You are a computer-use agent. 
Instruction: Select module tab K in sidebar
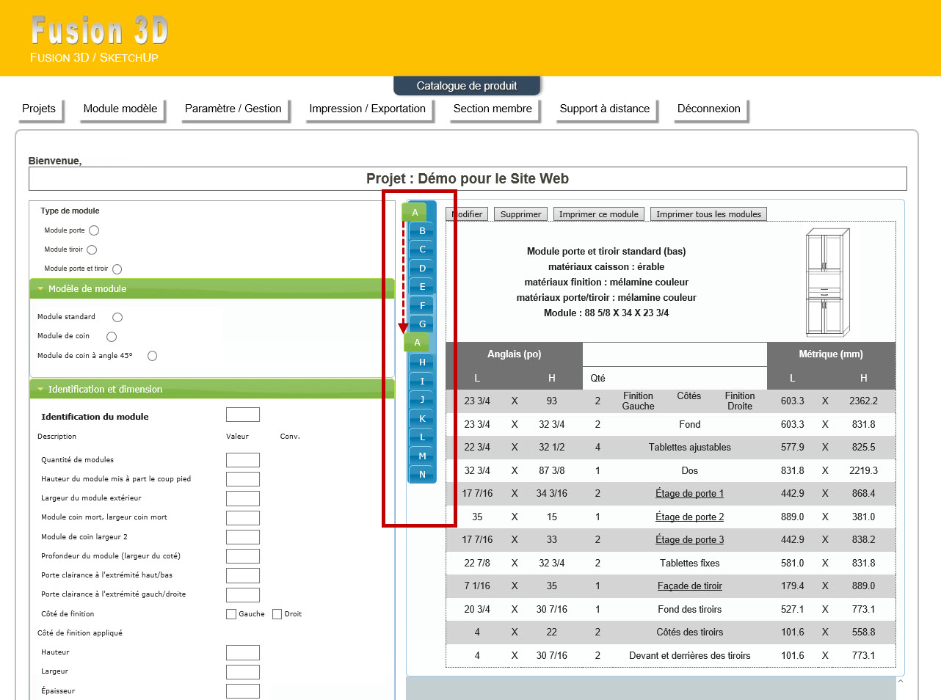(x=422, y=419)
